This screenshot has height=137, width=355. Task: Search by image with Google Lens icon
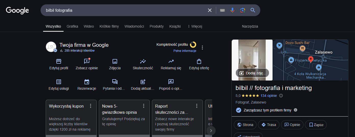(242, 10)
